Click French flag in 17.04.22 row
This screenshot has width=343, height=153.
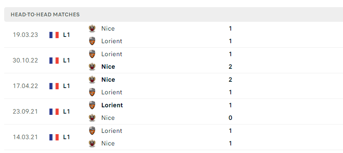54,86
